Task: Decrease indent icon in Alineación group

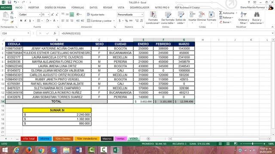Action: (x=78, y=21)
